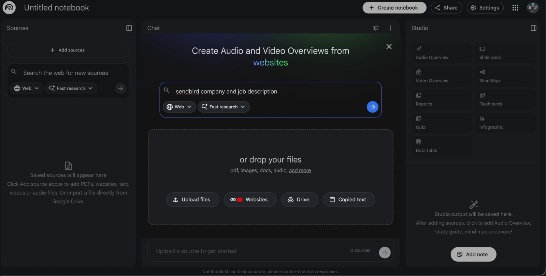Screen dimensions: 546x276
Task: Collapse the Sources panel
Action: pos(129,28)
